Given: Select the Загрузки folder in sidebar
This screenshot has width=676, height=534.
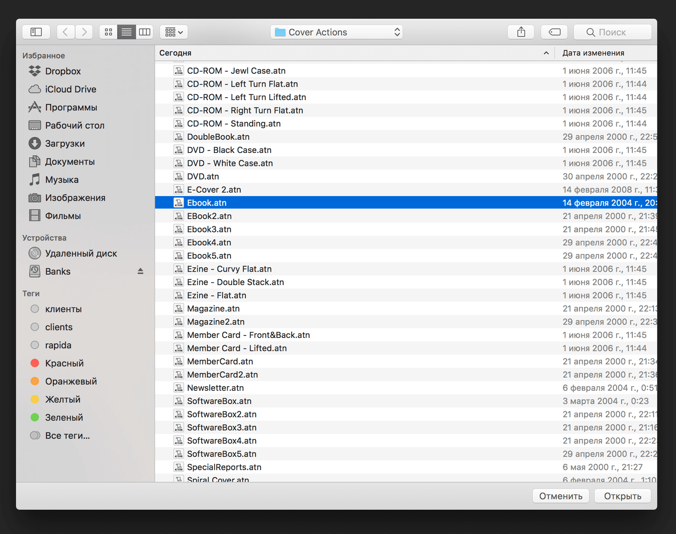Looking at the screenshot, I should coord(65,144).
